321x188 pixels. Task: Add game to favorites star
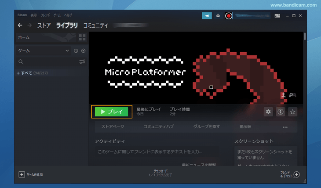click(292, 112)
